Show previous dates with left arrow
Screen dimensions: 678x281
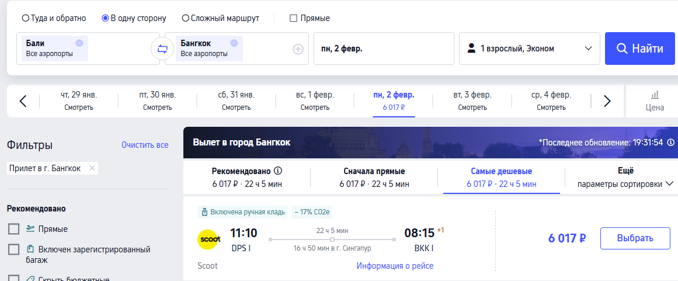click(23, 101)
